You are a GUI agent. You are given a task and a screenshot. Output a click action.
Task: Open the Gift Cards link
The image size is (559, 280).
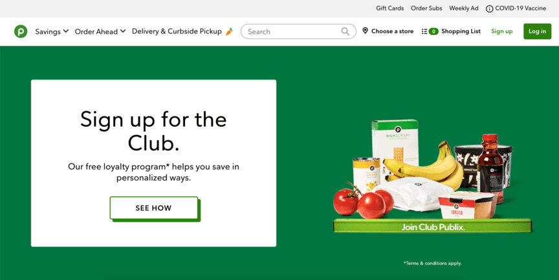(x=389, y=8)
